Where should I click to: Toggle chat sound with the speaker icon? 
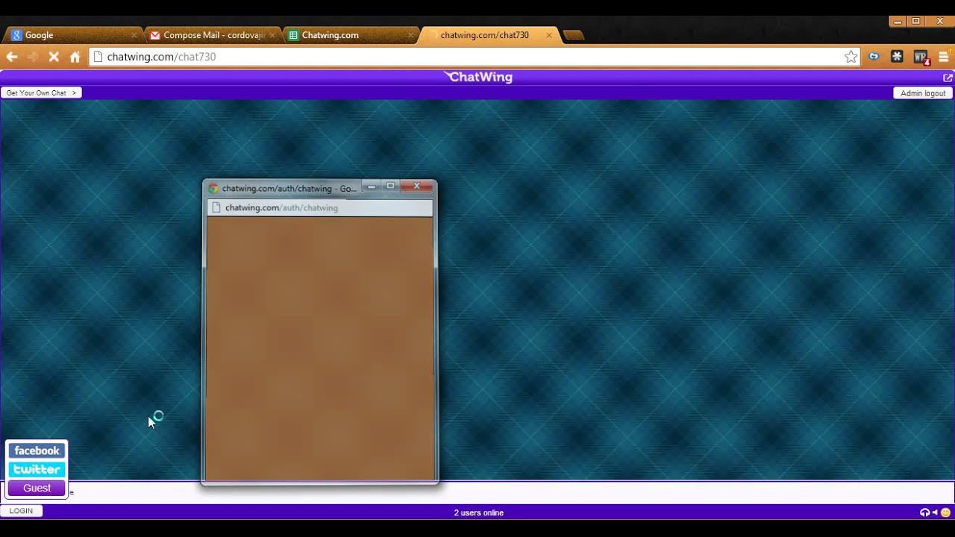pos(935,512)
